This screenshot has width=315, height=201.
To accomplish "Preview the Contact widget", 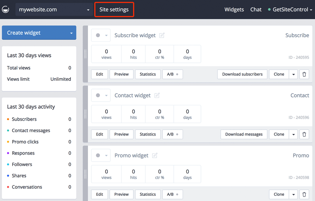I will coord(121,134).
